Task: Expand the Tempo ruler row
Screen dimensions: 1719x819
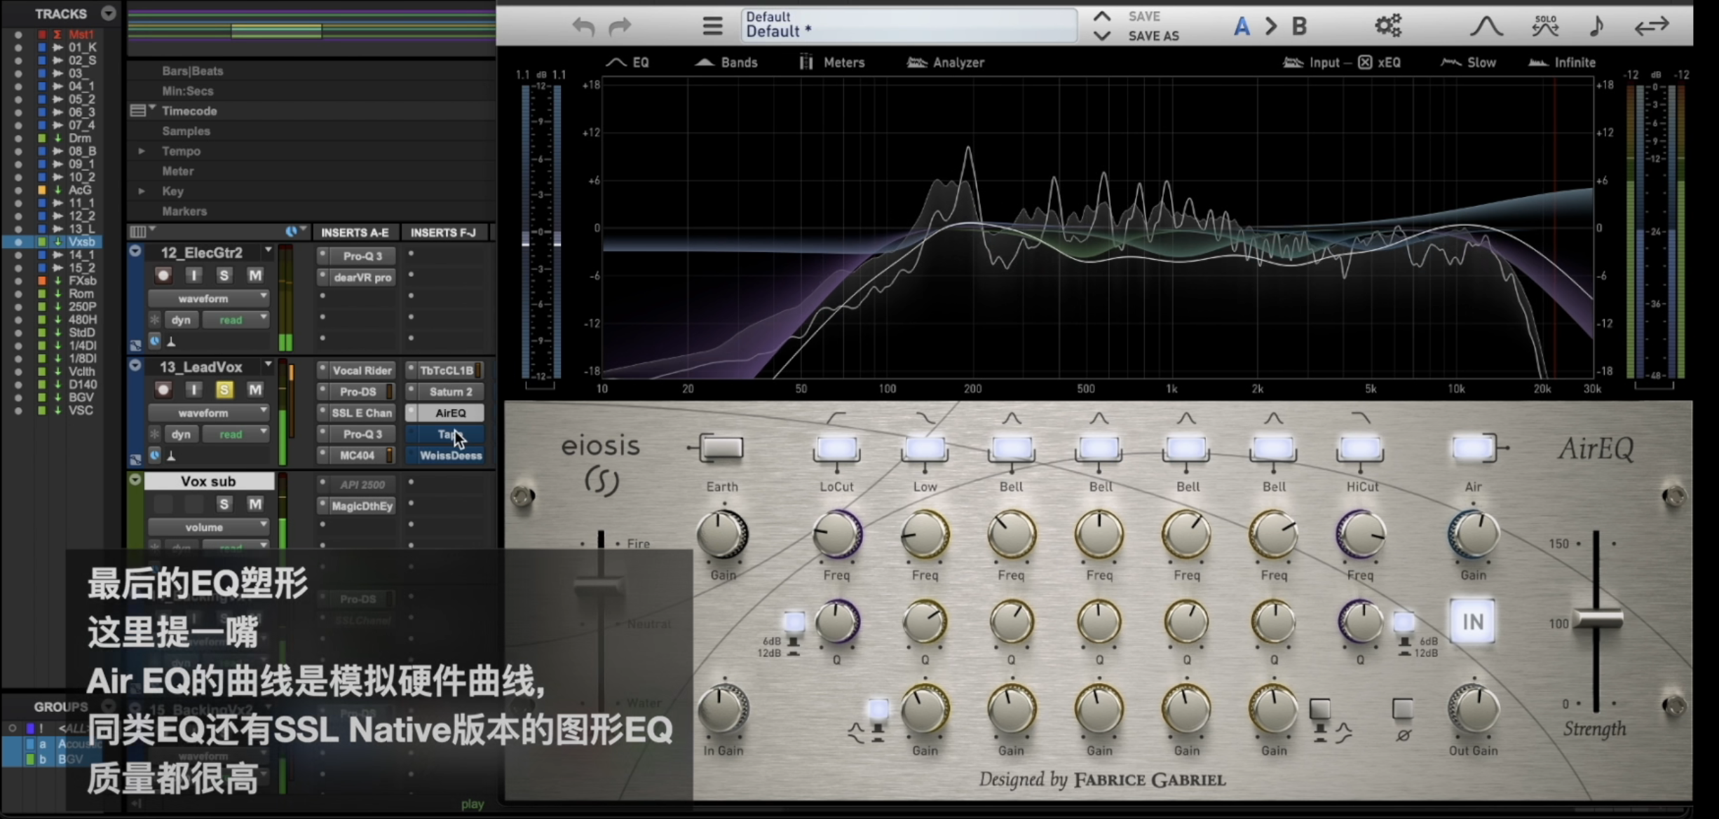Action: click(142, 151)
